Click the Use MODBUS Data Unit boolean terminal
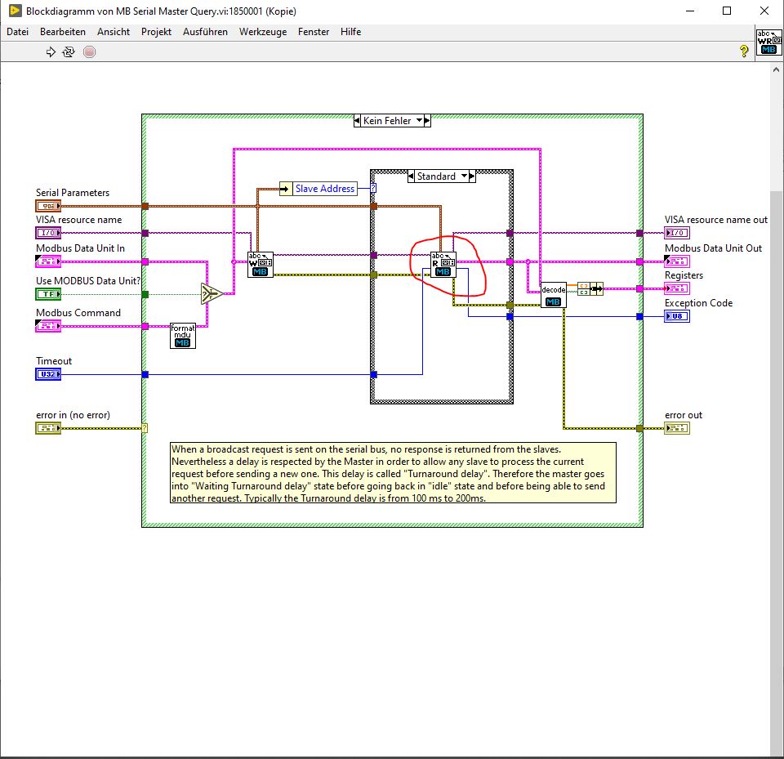Viewport: 784px width, 759px height. click(x=48, y=294)
